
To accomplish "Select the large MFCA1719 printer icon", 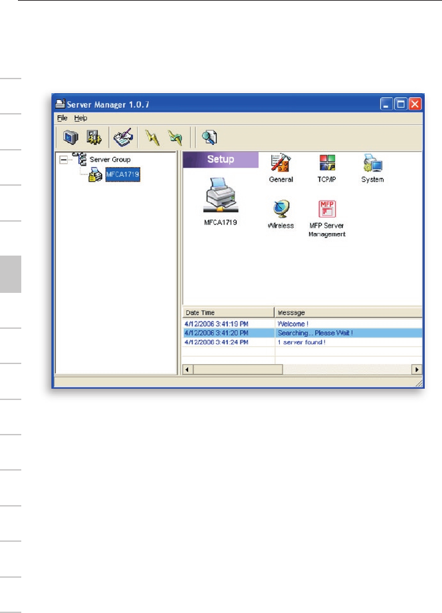I will tap(220, 197).
